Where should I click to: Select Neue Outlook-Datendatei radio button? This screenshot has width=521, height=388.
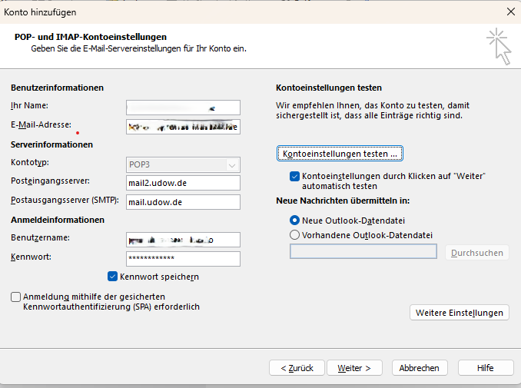pyautogui.click(x=294, y=221)
